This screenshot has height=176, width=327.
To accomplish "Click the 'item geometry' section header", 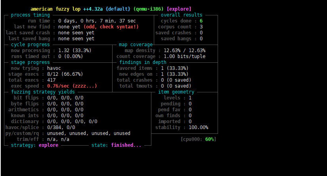I will click(176, 92).
